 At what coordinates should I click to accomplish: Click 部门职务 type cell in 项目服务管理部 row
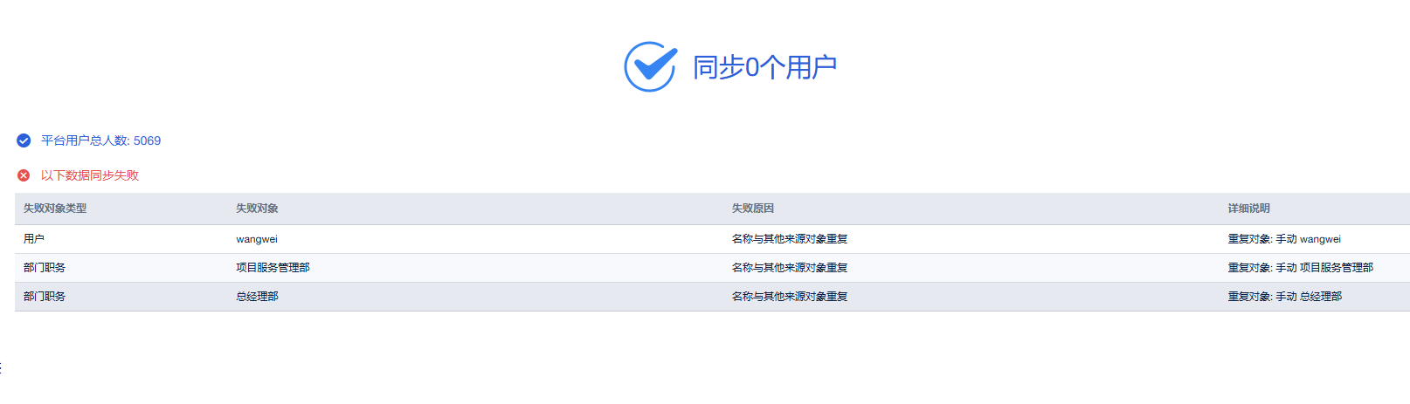45,268
